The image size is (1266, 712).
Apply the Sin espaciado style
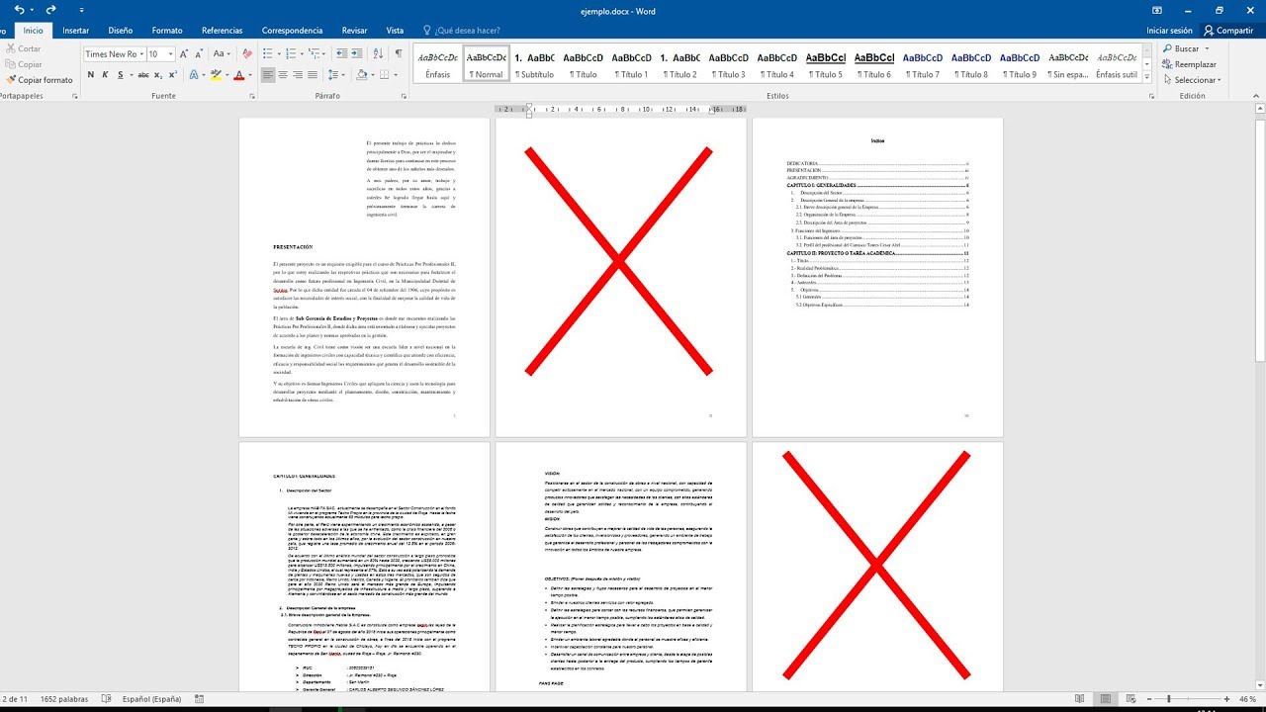click(1068, 65)
